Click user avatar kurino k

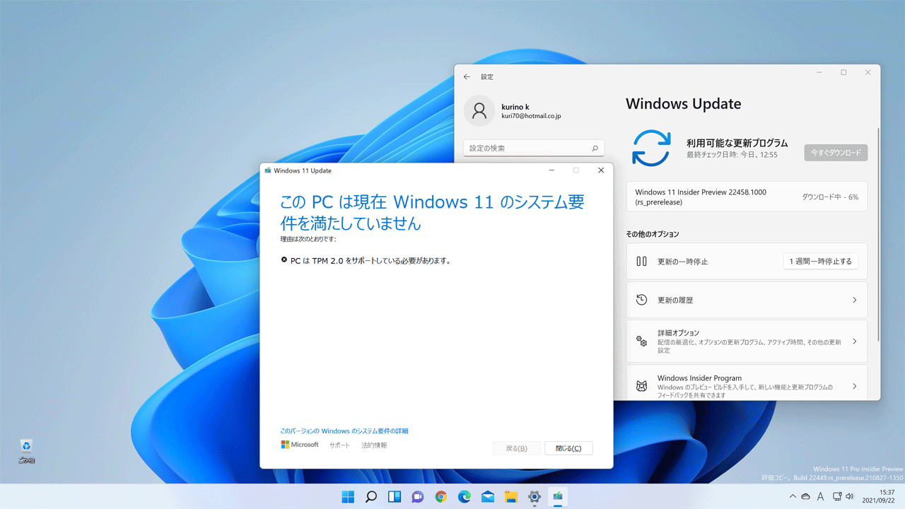click(x=479, y=111)
